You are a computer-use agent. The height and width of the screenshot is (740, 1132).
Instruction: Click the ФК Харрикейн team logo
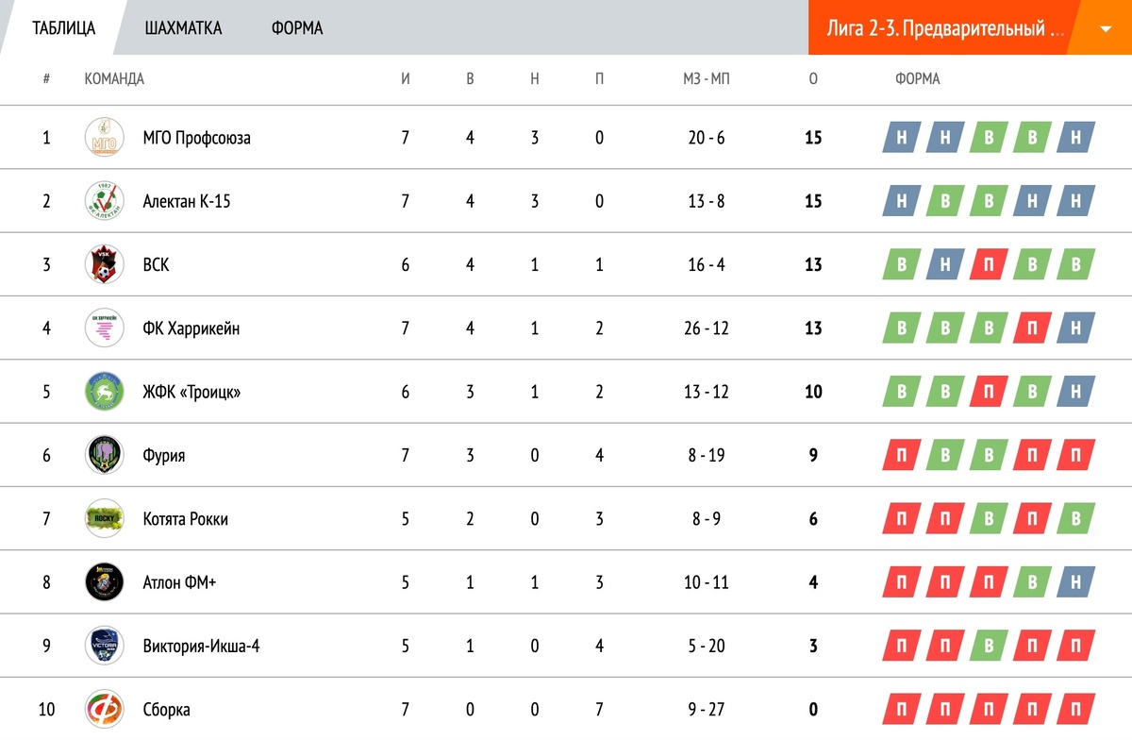tap(104, 328)
